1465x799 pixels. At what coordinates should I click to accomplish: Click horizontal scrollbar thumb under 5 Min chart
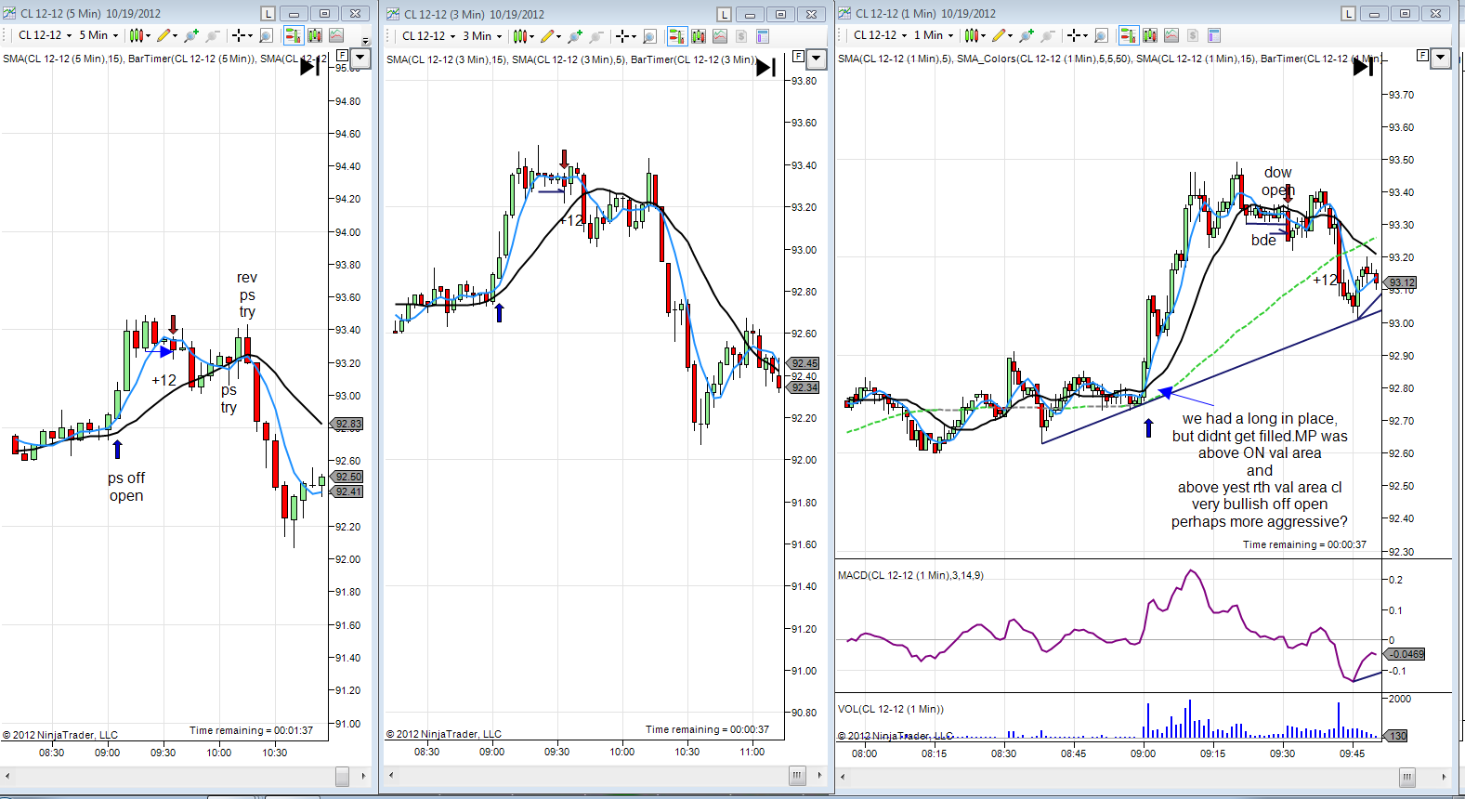pos(342,775)
